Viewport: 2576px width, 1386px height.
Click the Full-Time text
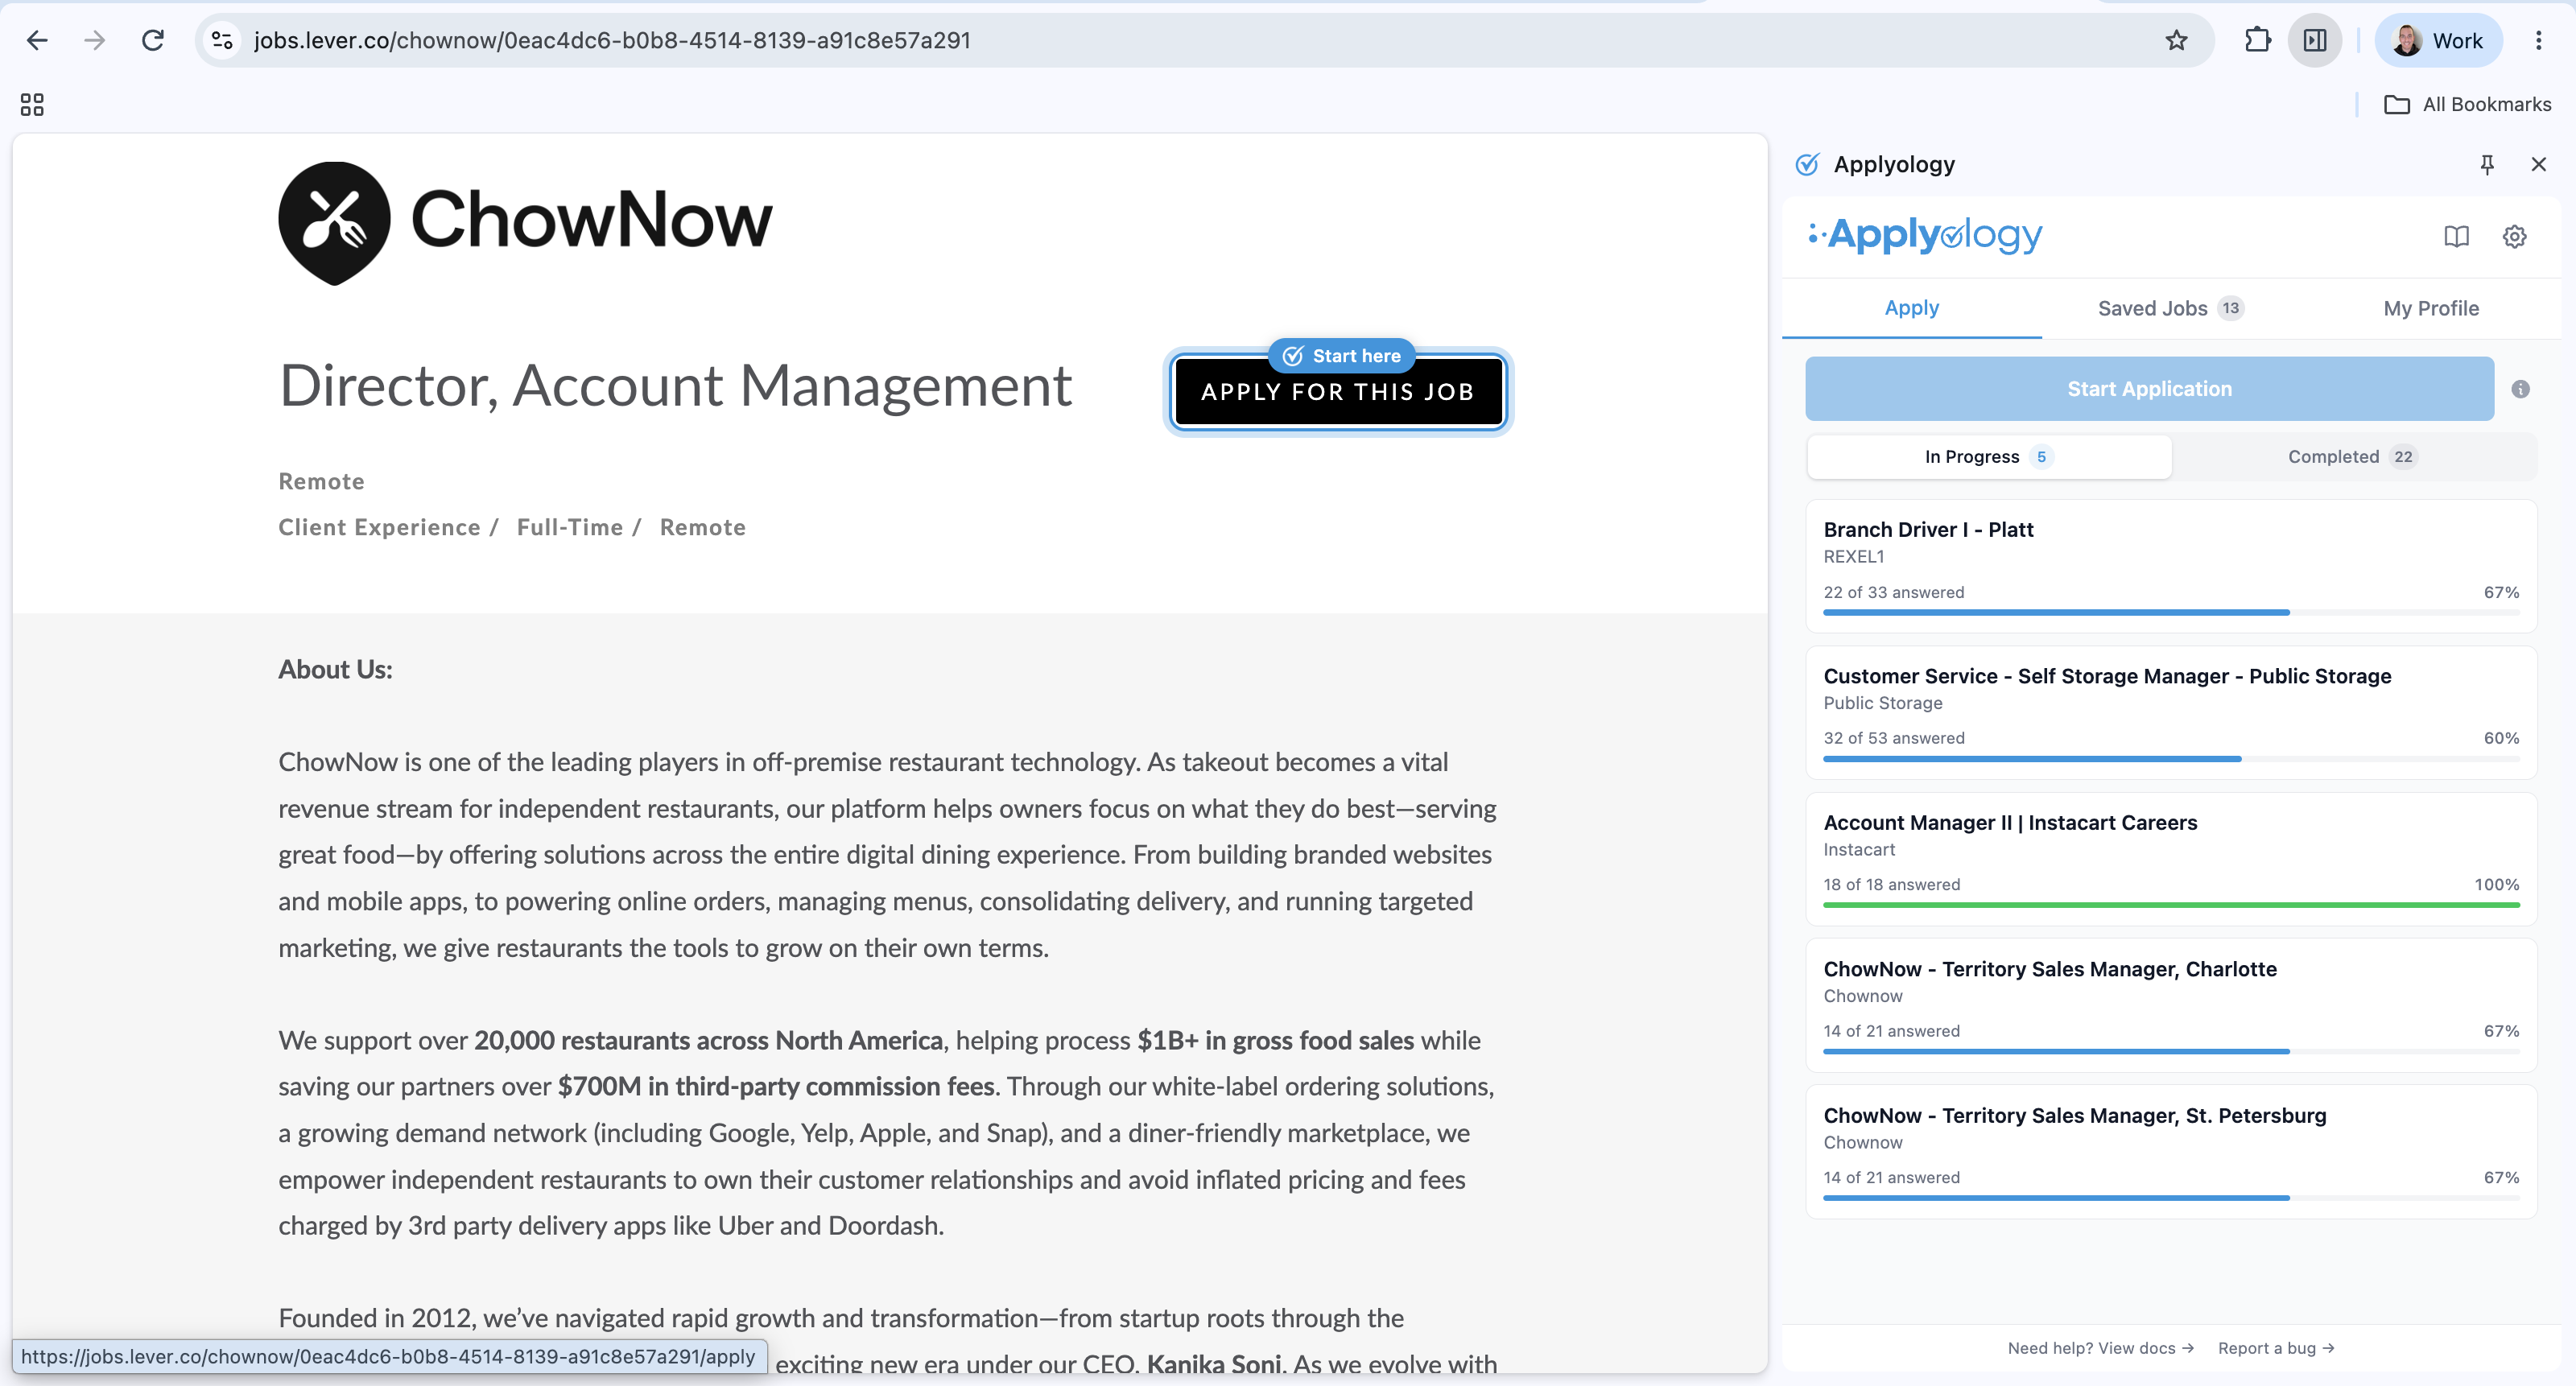tap(570, 527)
